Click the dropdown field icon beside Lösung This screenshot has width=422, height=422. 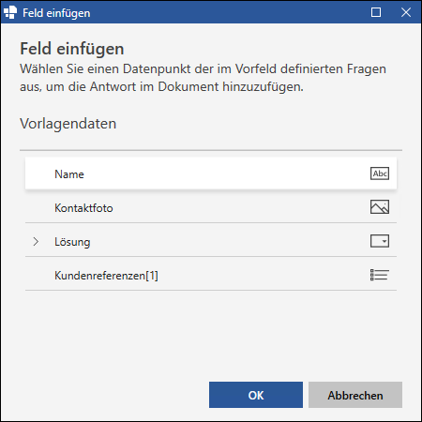(x=380, y=241)
